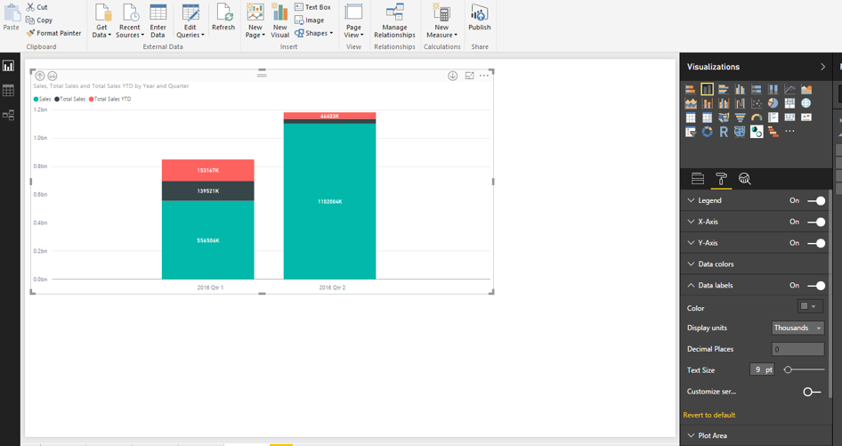Image resolution: width=842 pixels, height=446 pixels.
Task: Pick the 100% stacked column chart visualization
Action: (x=773, y=89)
